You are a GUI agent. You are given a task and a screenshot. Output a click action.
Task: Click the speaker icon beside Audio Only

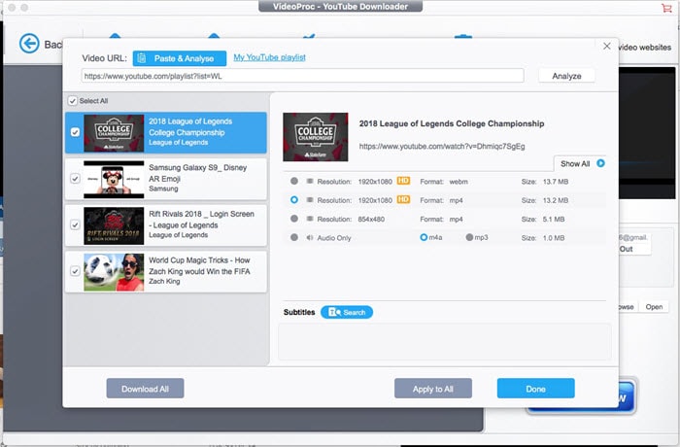coord(310,237)
